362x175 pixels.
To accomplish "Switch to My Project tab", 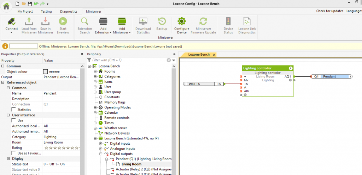I will [25, 11].
